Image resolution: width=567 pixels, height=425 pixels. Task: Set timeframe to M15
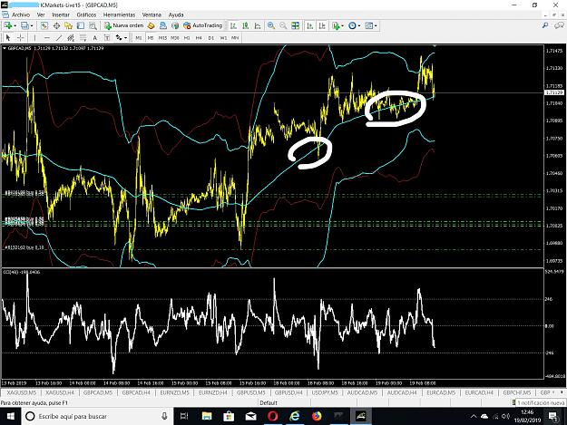point(162,37)
